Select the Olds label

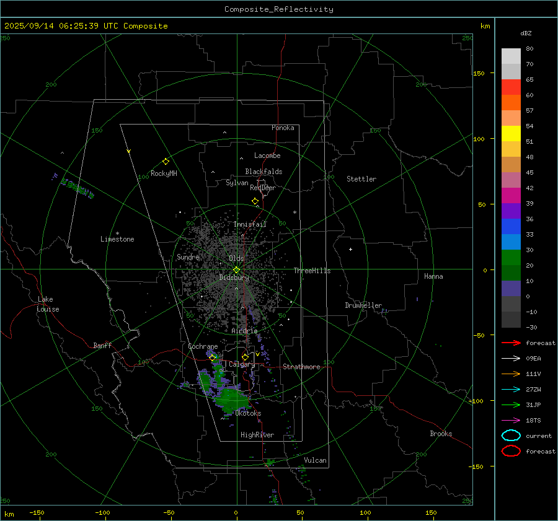click(x=236, y=258)
